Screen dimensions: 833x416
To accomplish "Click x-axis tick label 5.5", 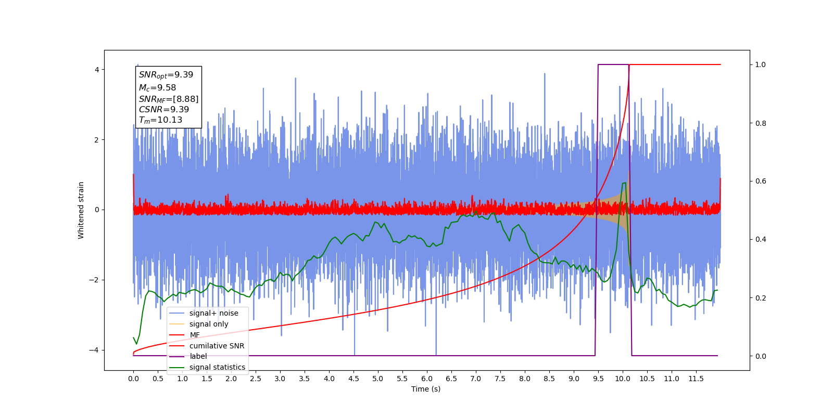I will (x=402, y=379).
